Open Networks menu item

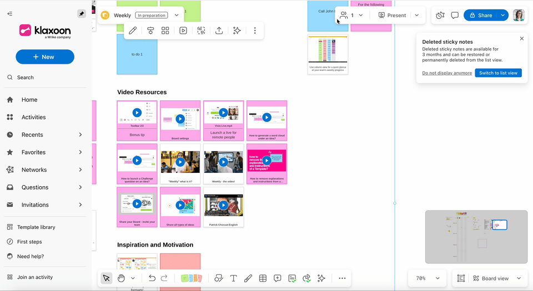pos(34,170)
